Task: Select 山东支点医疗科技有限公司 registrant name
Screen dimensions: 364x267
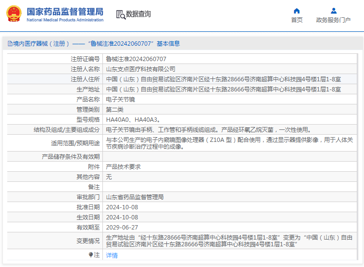Action: click(x=141, y=69)
